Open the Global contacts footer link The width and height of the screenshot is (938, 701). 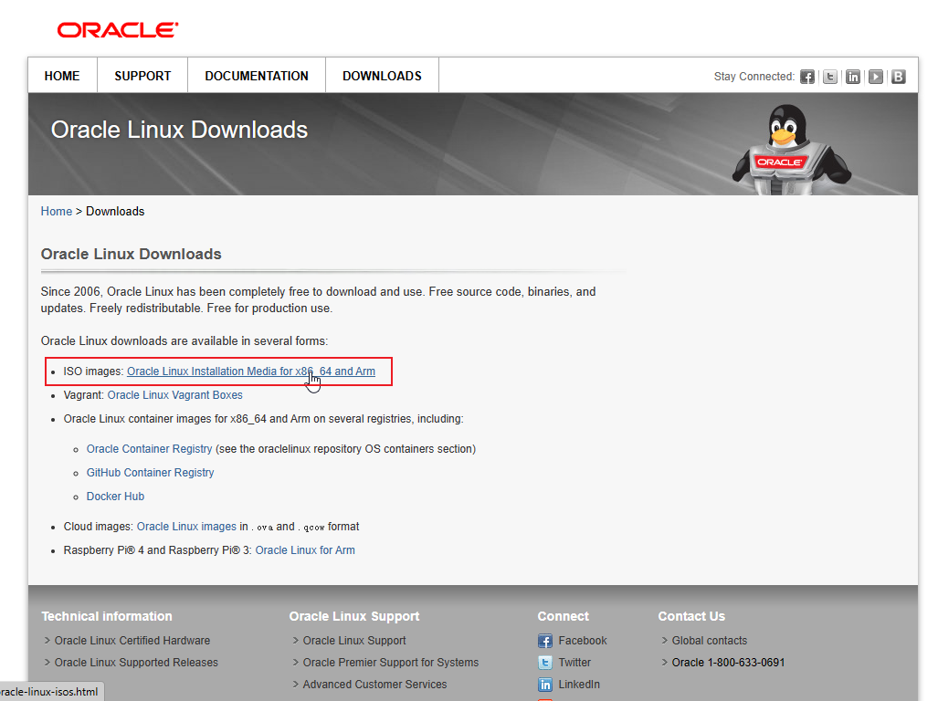tap(710, 641)
